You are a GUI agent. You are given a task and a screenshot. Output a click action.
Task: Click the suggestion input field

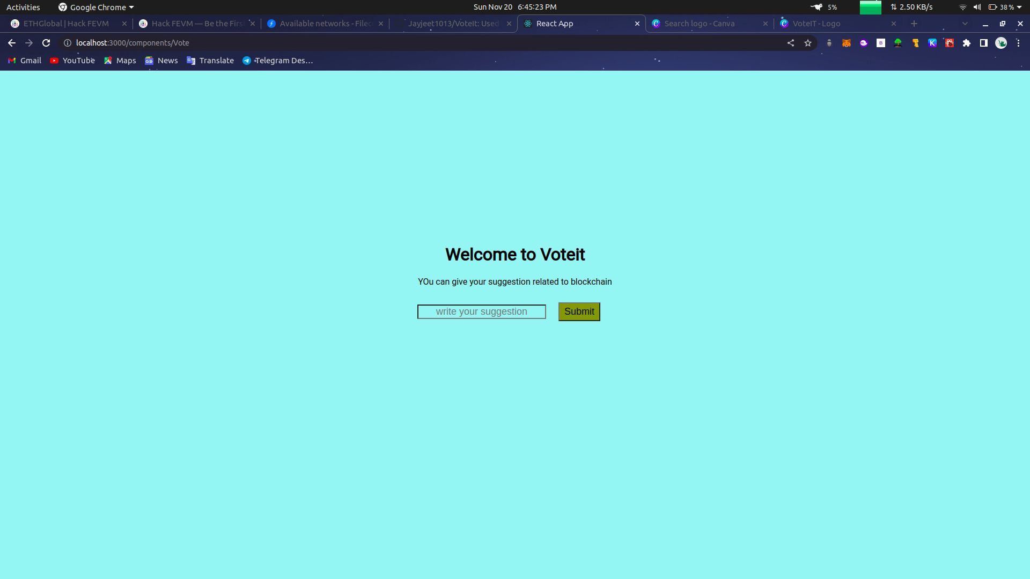[x=482, y=311]
